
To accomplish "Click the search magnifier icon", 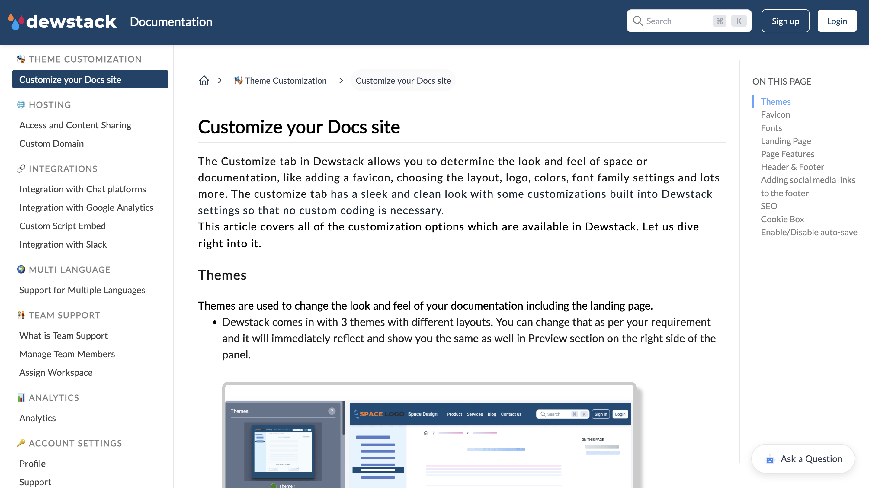I will 638,21.
